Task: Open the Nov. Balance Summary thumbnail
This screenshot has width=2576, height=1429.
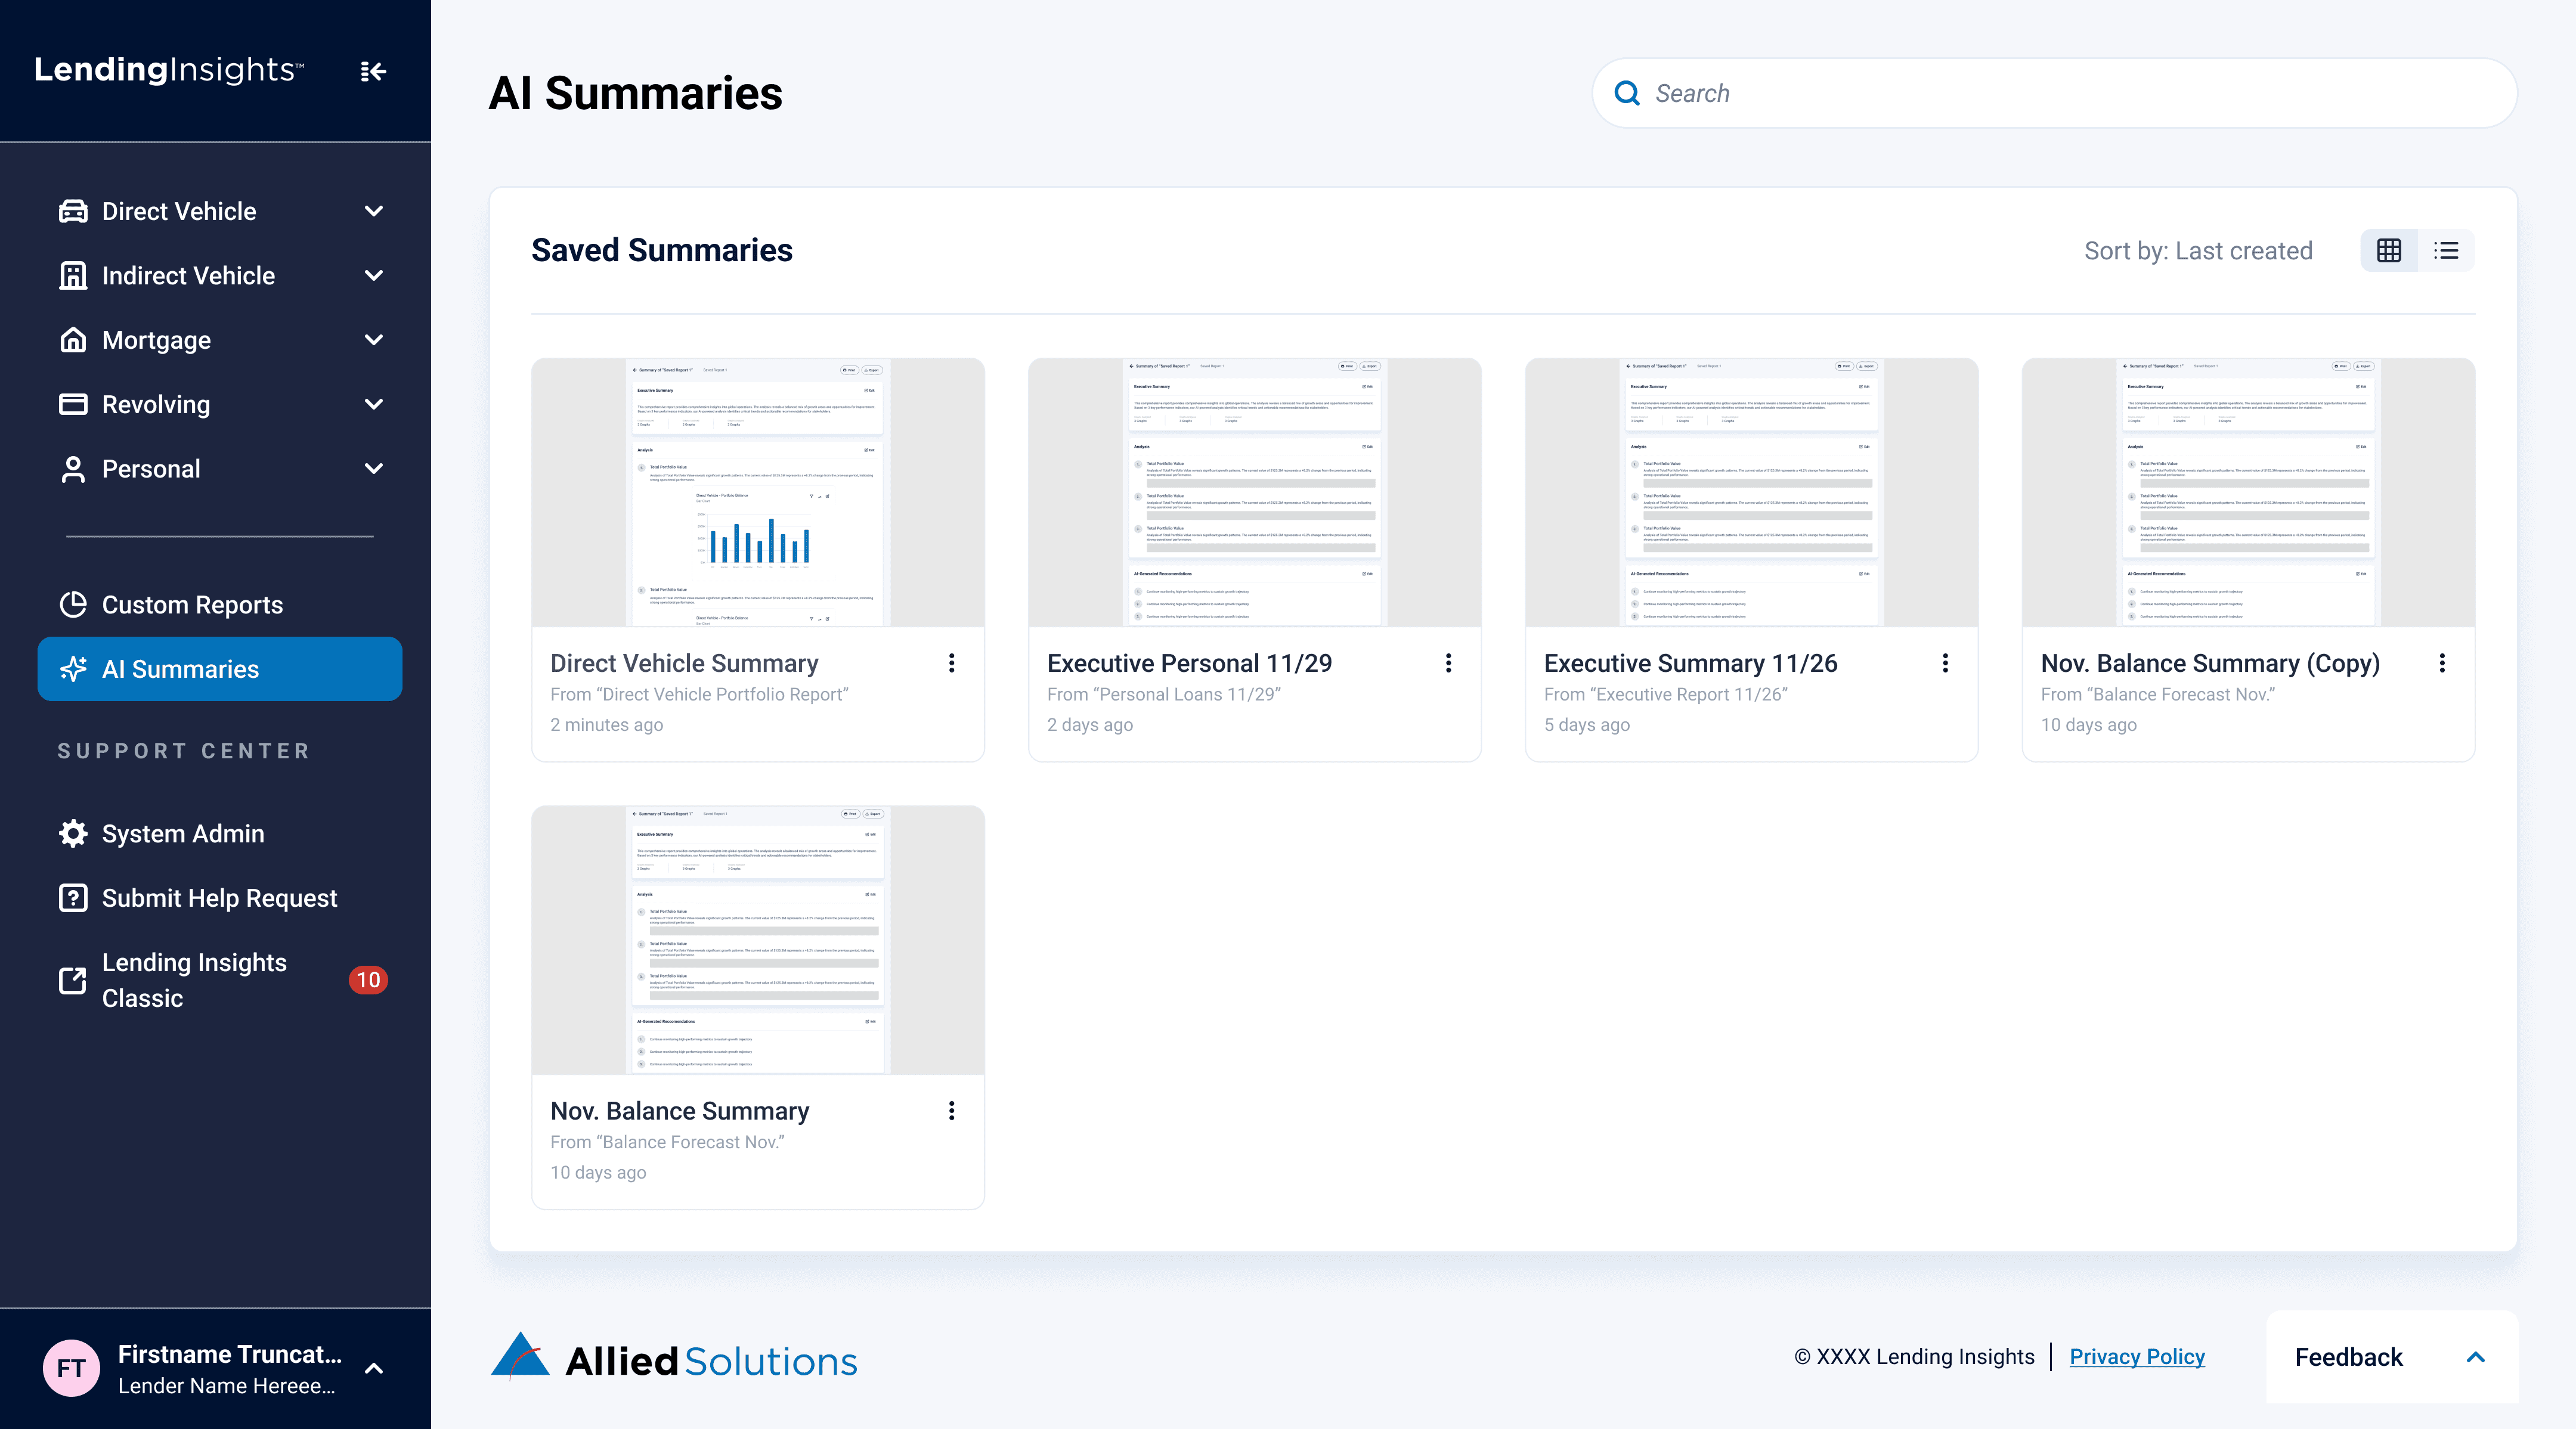Action: (x=758, y=940)
